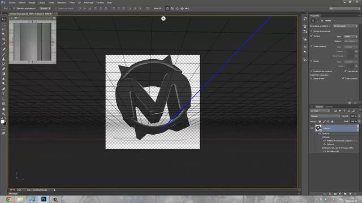The image size is (362, 203).
Task: Open the Surface Texture dropdown
Action: pos(351,41)
